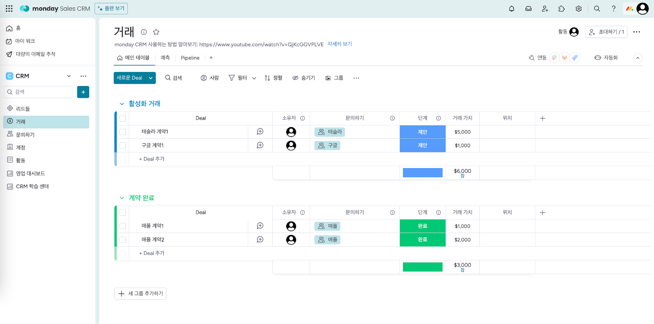Switch to the 메인 테이블 tab
The height and width of the screenshot is (324, 654).
(134, 58)
